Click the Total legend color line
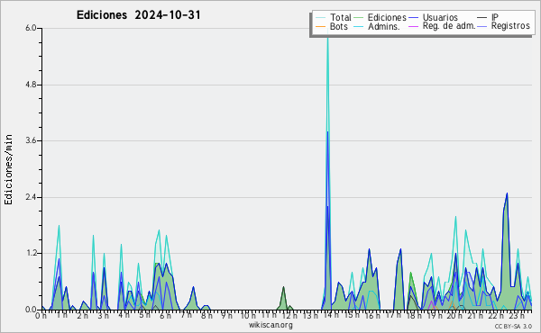 (320, 18)
